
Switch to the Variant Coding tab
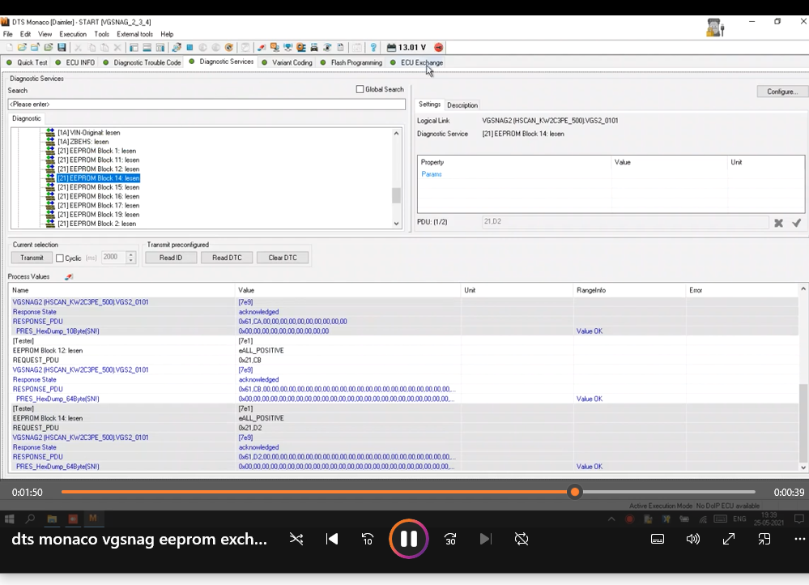click(x=292, y=62)
